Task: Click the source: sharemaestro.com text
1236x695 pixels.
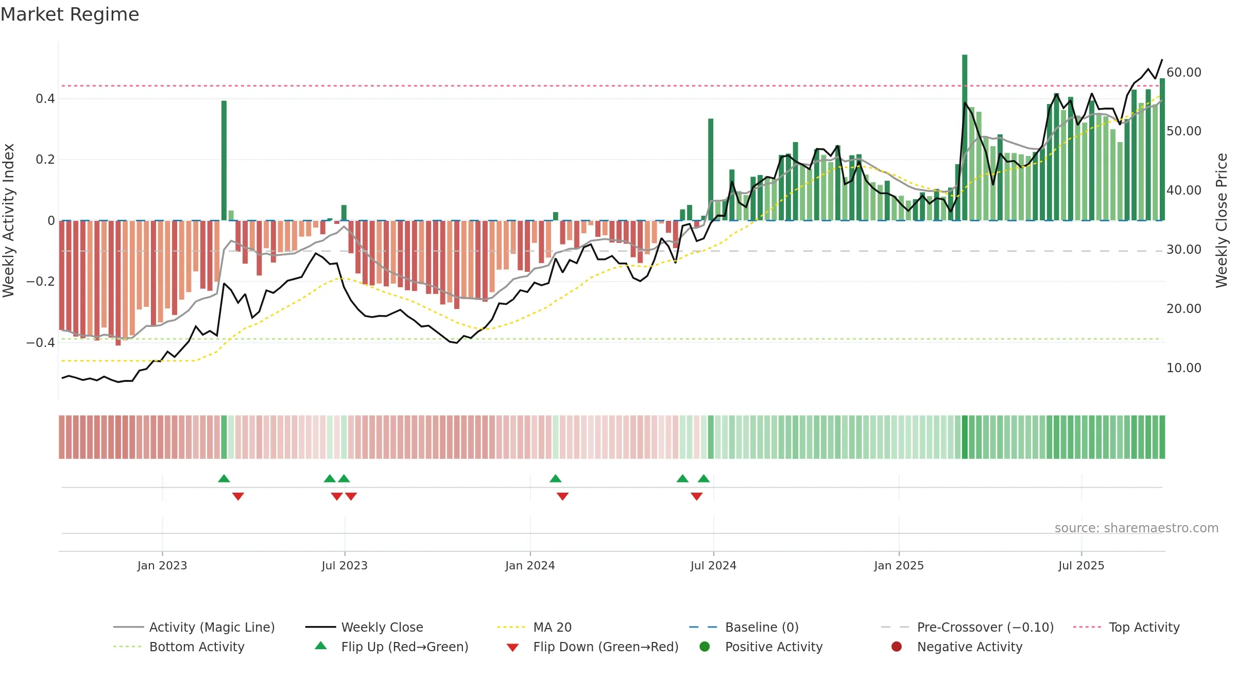Action: pyautogui.click(x=1137, y=528)
